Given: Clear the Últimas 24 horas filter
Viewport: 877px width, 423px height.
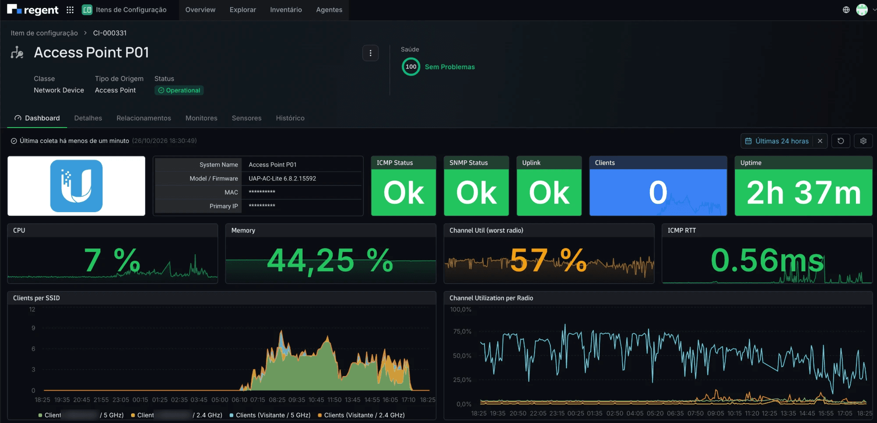Looking at the screenshot, I should (820, 141).
